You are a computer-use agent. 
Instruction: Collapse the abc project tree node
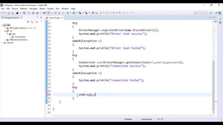[2, 25]
